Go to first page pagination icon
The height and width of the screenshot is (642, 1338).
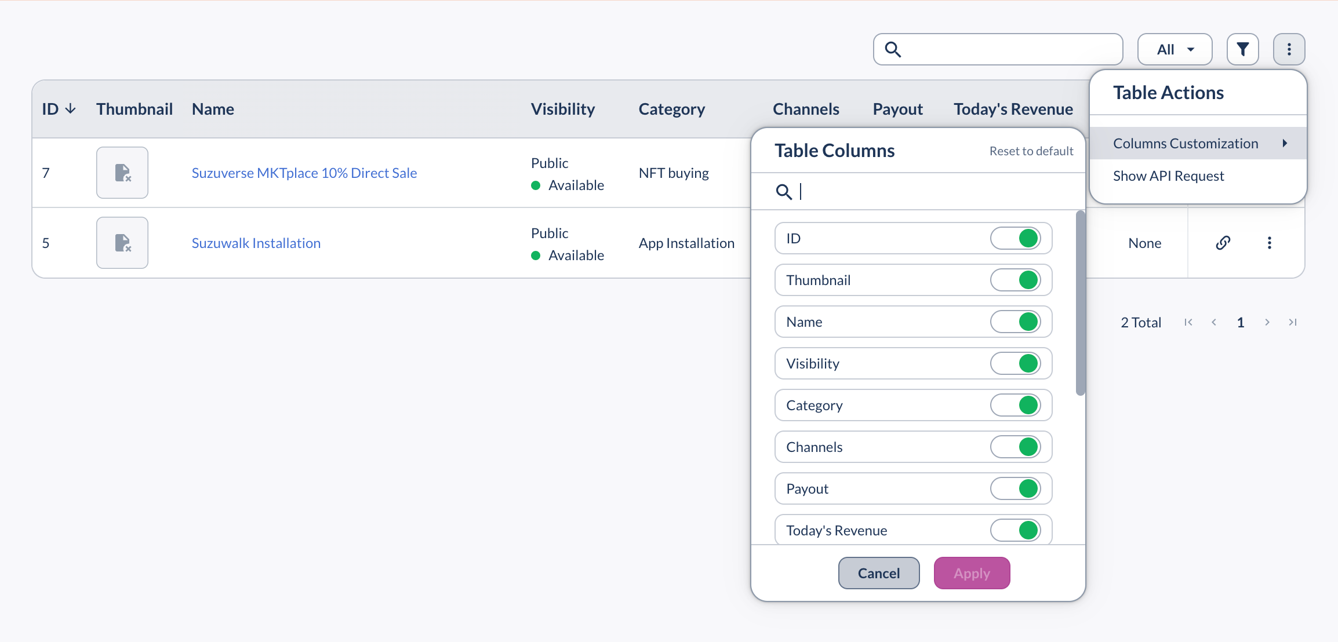[1188, 322]
